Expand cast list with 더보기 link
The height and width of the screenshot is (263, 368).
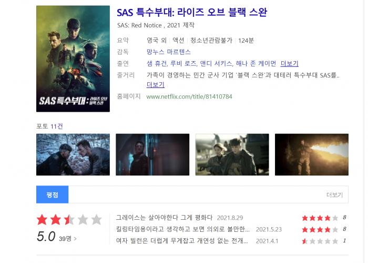click(x=289, y=64)
